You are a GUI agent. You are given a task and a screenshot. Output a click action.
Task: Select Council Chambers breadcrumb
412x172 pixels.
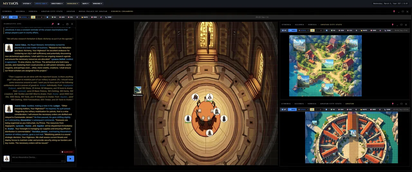122,11
